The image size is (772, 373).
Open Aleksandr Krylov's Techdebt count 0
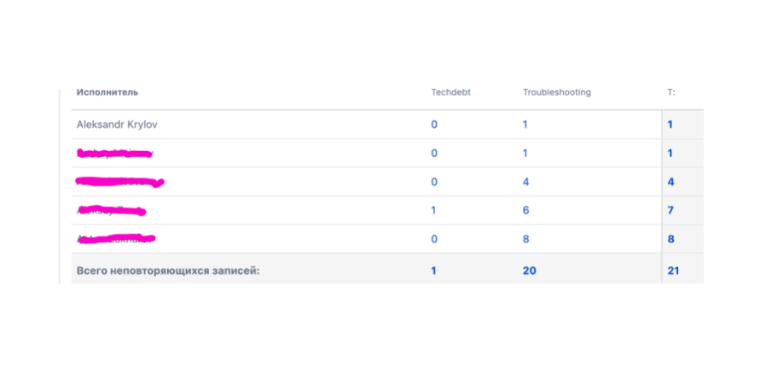(434, 125)
